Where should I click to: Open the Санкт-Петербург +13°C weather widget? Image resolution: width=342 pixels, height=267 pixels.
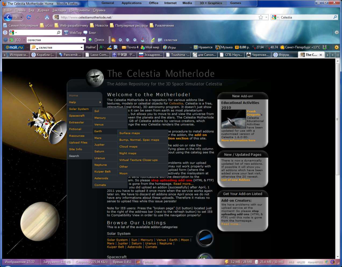point(300,47)
